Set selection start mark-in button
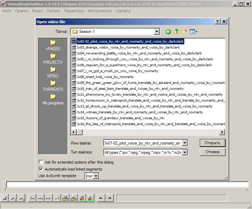Image resolution: width=252 pixels, height=209 pixels. tap(101, 198)
